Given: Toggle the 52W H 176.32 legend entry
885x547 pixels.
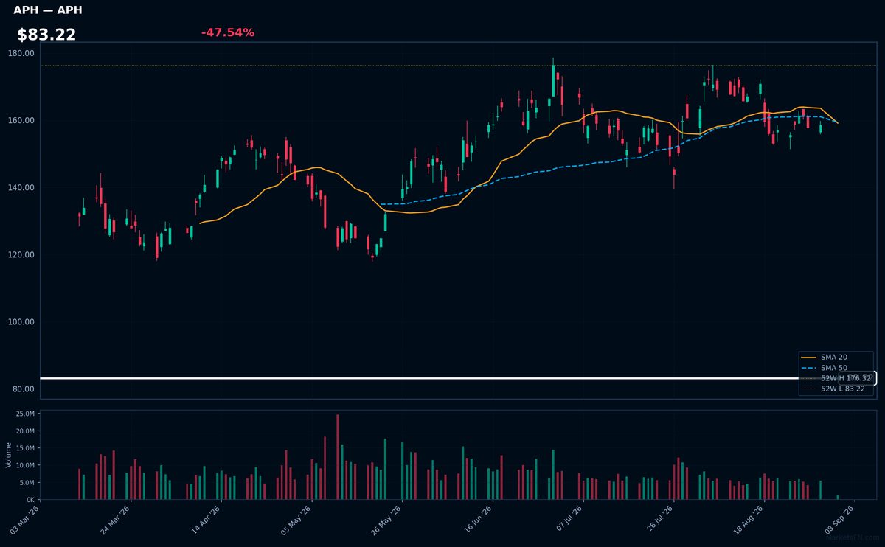Looking at the screenshot, I should pos(836,378).
